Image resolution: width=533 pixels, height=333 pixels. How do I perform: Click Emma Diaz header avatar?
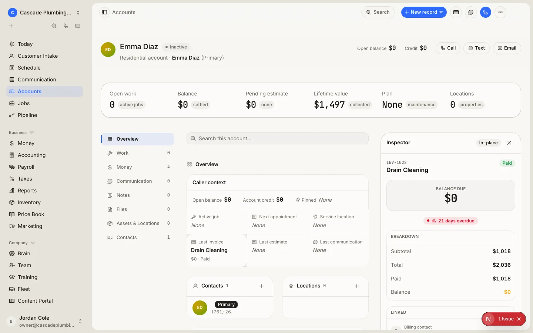point(108,50)
